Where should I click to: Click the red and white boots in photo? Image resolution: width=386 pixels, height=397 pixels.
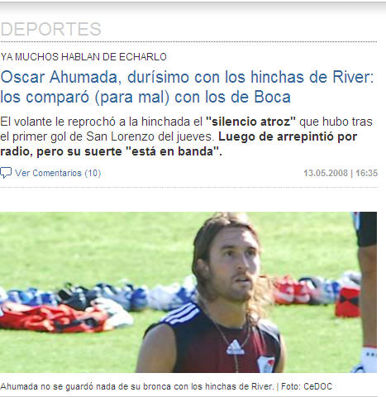(x=292, y=291)
